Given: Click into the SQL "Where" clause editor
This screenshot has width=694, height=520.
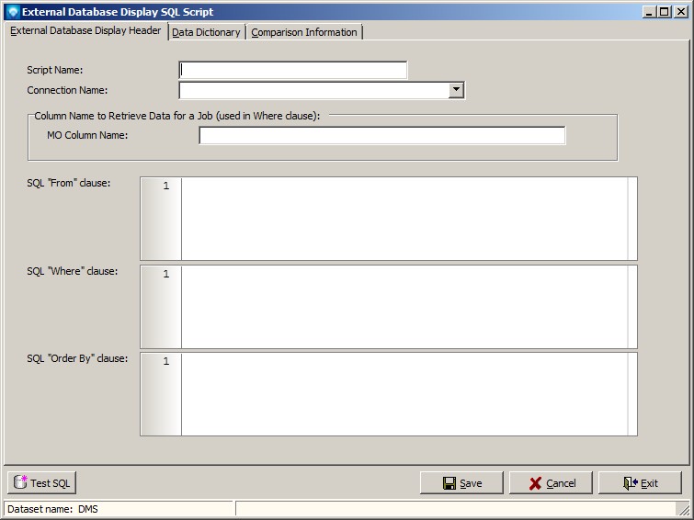Looking at the screenshot, I should point(404,307).
